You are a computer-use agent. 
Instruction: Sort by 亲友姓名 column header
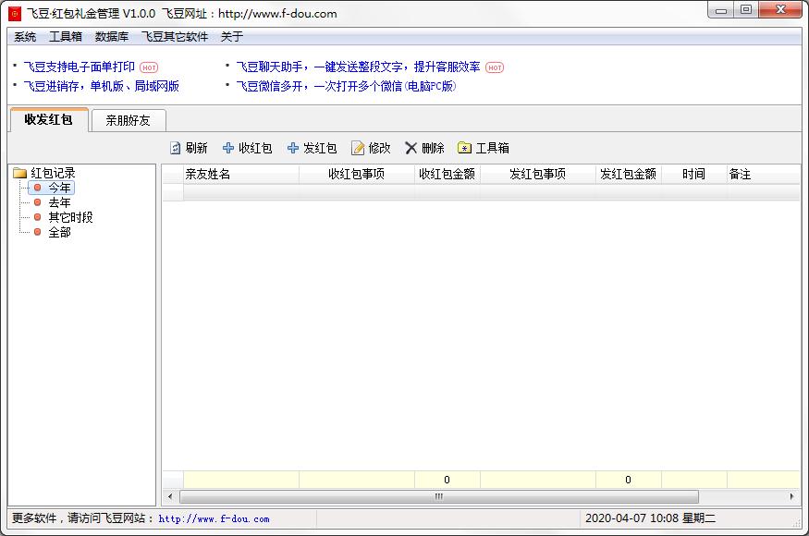tap(241, 175)
